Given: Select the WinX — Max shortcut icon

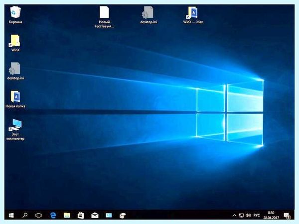Looking at the screenshot, I should tap(193, 15).
